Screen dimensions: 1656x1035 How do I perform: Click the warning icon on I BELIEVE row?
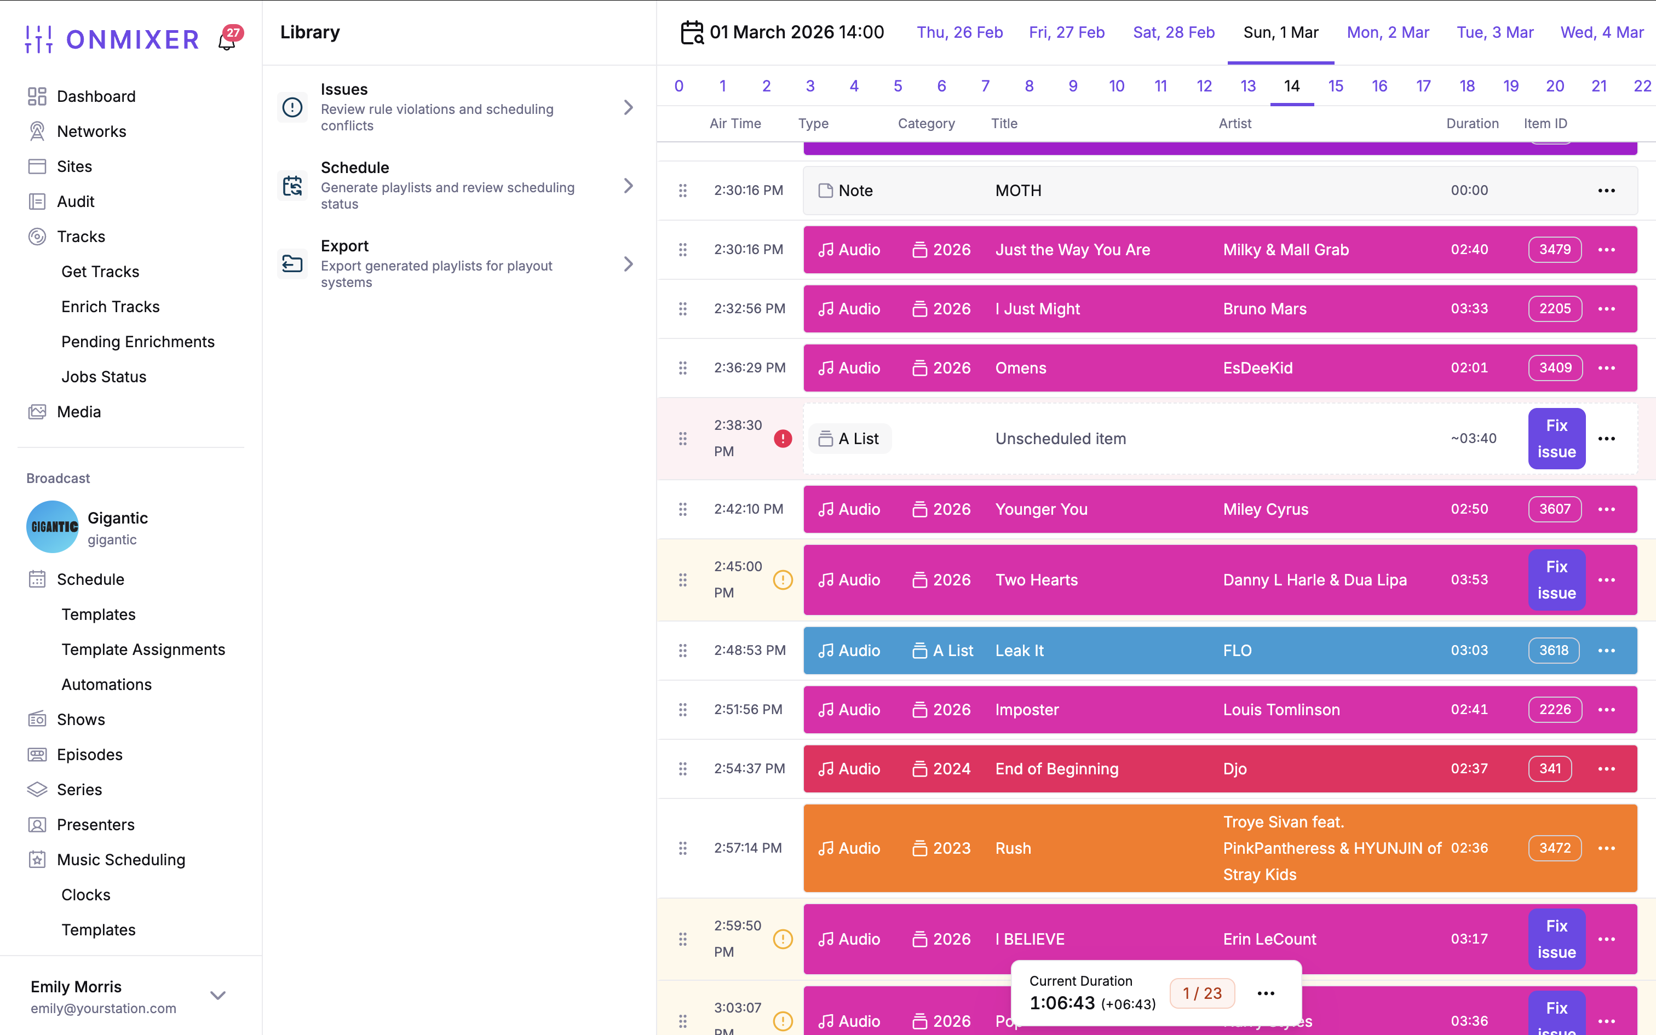point(783,939)
